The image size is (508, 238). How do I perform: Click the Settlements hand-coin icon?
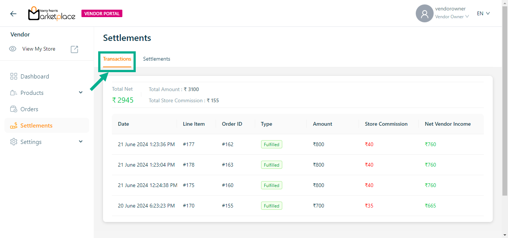tap(14, 126)
